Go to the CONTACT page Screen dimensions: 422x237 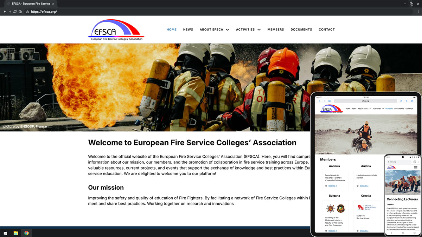click(x=327, y=29)
